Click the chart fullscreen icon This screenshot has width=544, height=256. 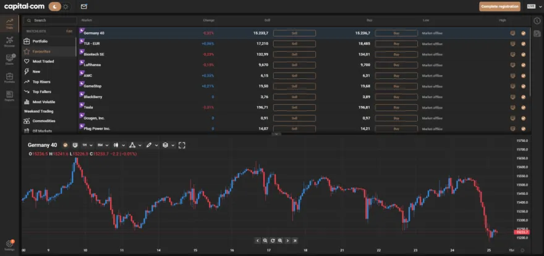[181, 145]
